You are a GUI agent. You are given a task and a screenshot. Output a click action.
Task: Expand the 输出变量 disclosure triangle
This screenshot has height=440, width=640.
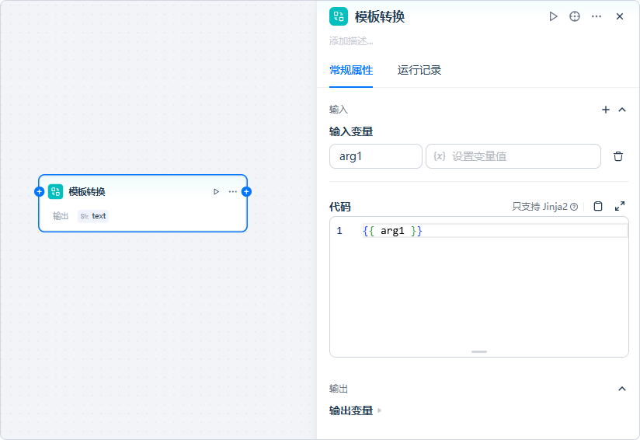[x=380, y=410]
